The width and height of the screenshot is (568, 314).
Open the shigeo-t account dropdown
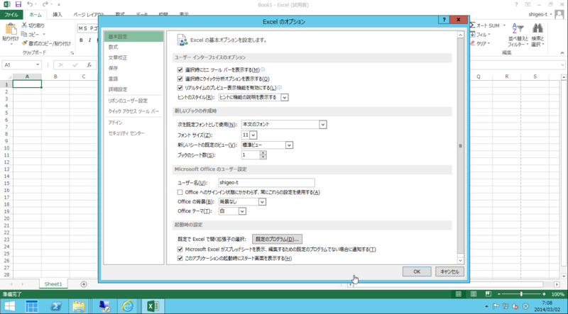click(x=540, y=14)
